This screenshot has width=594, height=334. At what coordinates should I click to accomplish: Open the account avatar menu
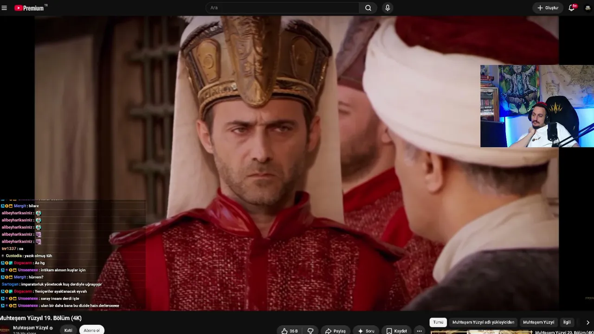588,8
